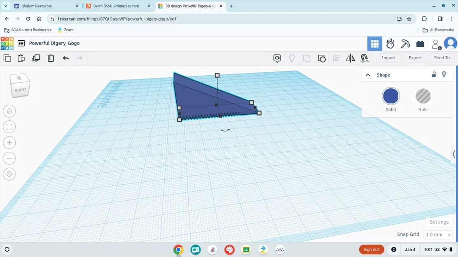
Task: Open Chrome from the shelf
Action: 178,250
